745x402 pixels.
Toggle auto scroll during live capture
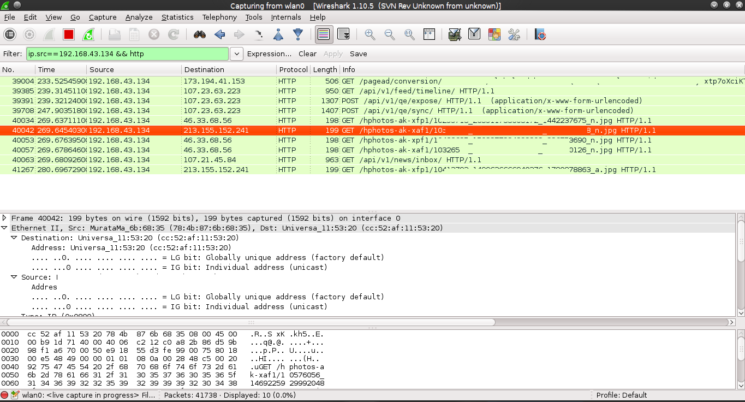click(x=343, y=35)
